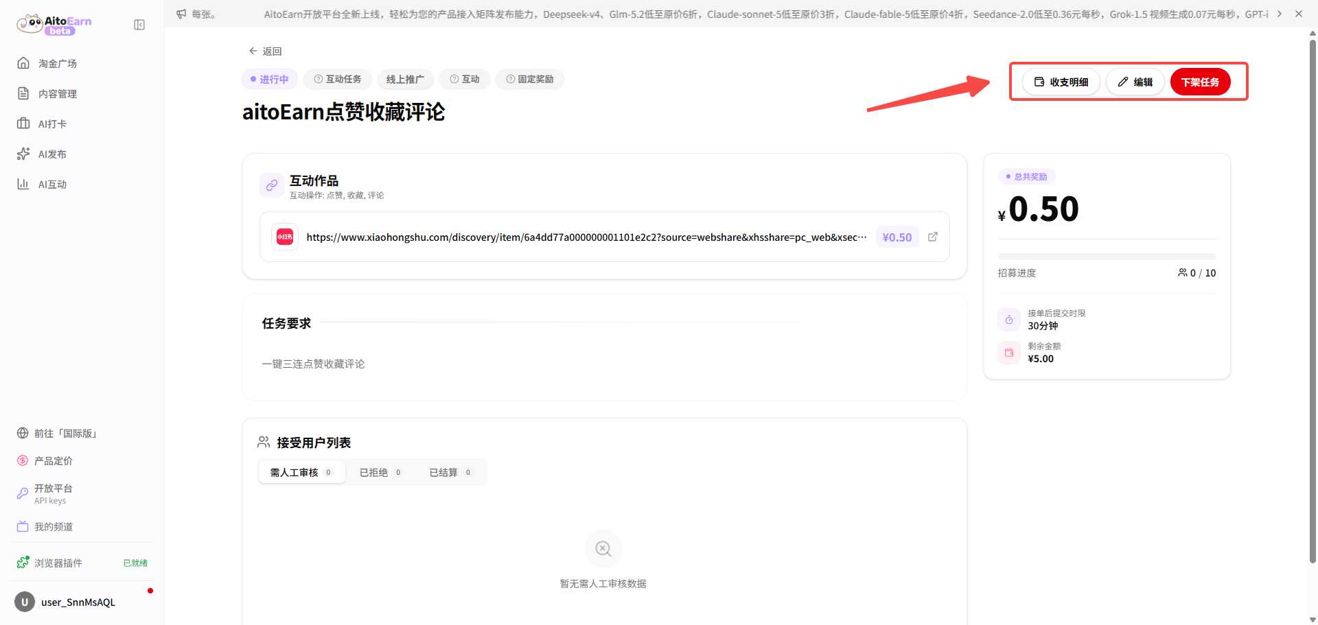1318x625 pixels.
Task: Click the 互动 tag help icon
Action: coord(454,79)
